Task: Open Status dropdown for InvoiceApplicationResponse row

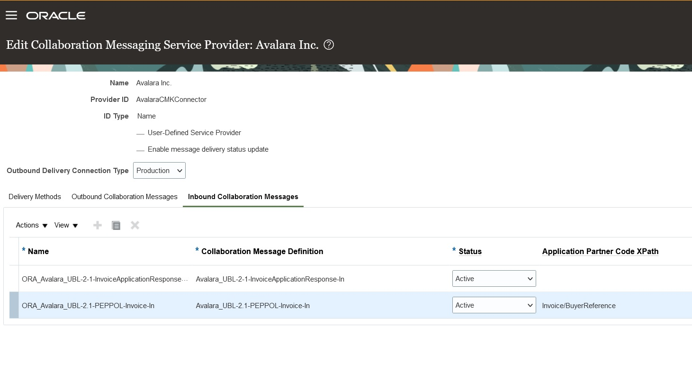Action: [x=494, y=278]
